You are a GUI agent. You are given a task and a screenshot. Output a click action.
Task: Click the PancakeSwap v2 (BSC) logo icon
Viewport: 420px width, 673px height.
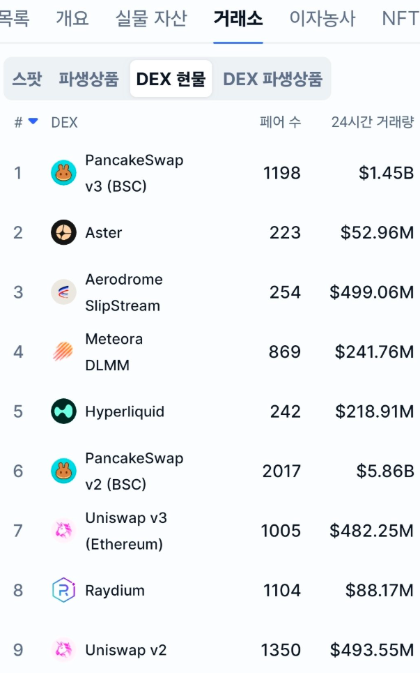pyautogui.click(x=63, y=471)
